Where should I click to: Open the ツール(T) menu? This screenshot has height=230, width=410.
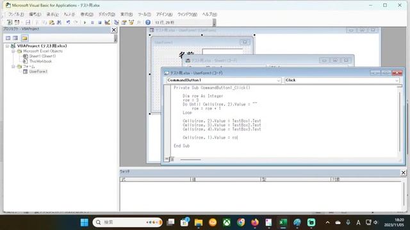coord(144,14)
